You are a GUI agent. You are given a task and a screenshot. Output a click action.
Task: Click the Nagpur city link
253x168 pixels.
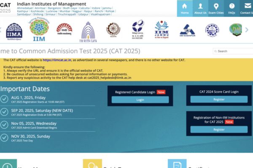tap(77, 11)
